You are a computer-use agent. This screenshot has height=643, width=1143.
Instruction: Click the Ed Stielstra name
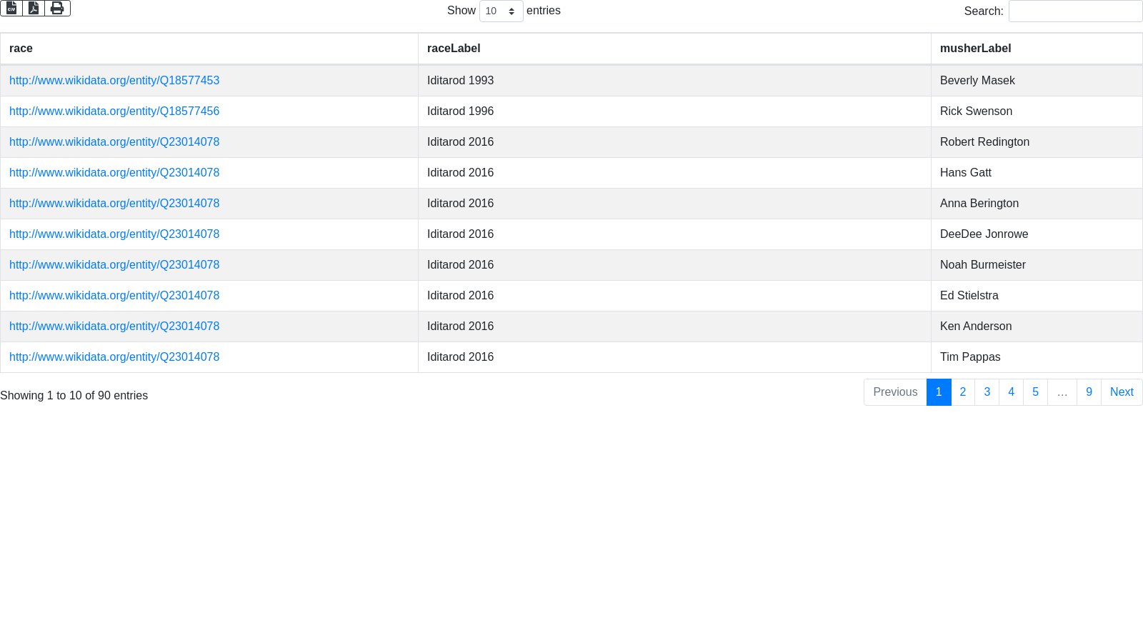(x=969, y=296)
